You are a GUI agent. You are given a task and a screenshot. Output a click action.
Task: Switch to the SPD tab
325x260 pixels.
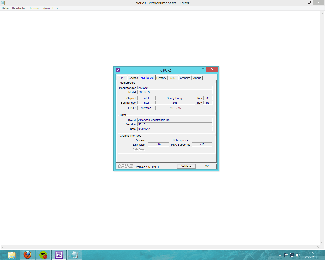[x=173, y=78]
